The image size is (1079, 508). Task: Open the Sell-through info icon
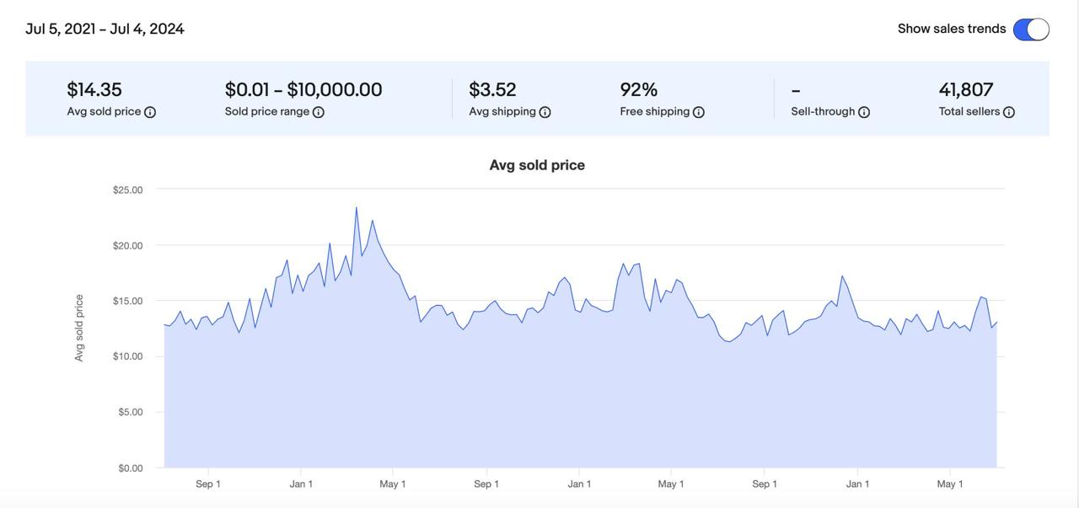click(x=864, y=112)
